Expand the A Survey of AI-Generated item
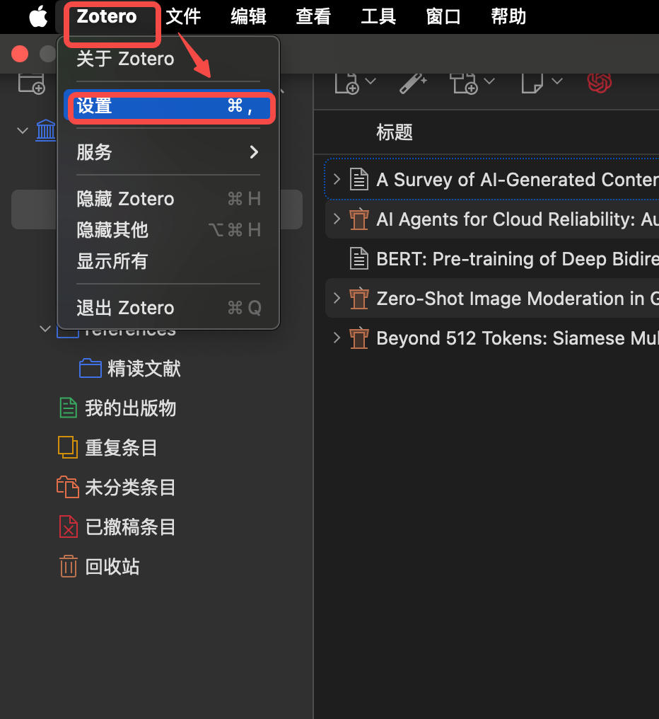659x719 pixels. click(337, 179)
